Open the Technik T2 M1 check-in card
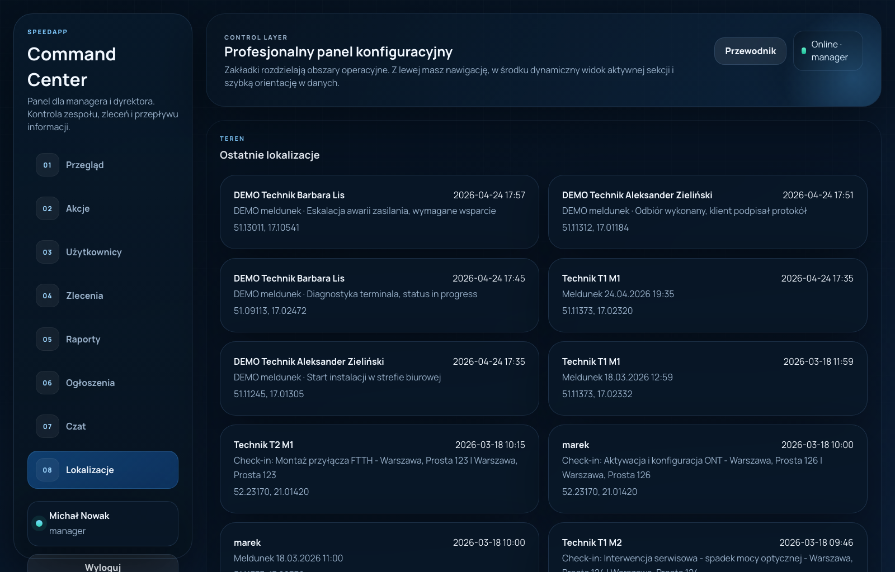Image resolution: width=895 pixels, height=572 pixels. pos(379,469)
